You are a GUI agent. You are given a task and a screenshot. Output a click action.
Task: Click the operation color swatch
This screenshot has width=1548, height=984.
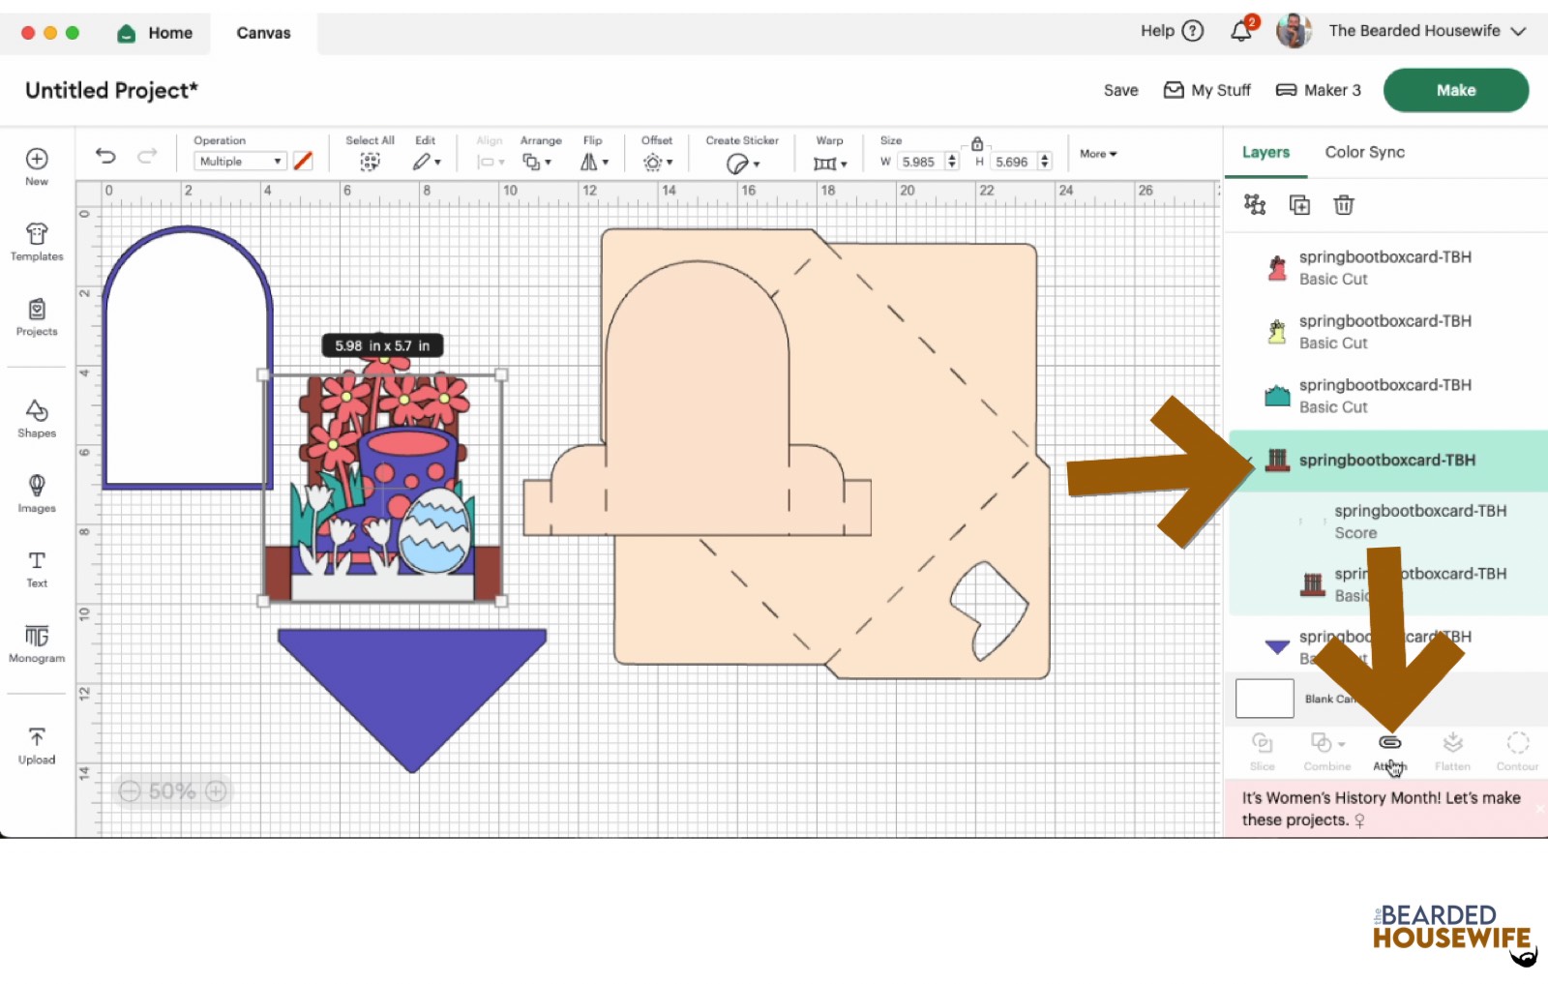(303, 162)
